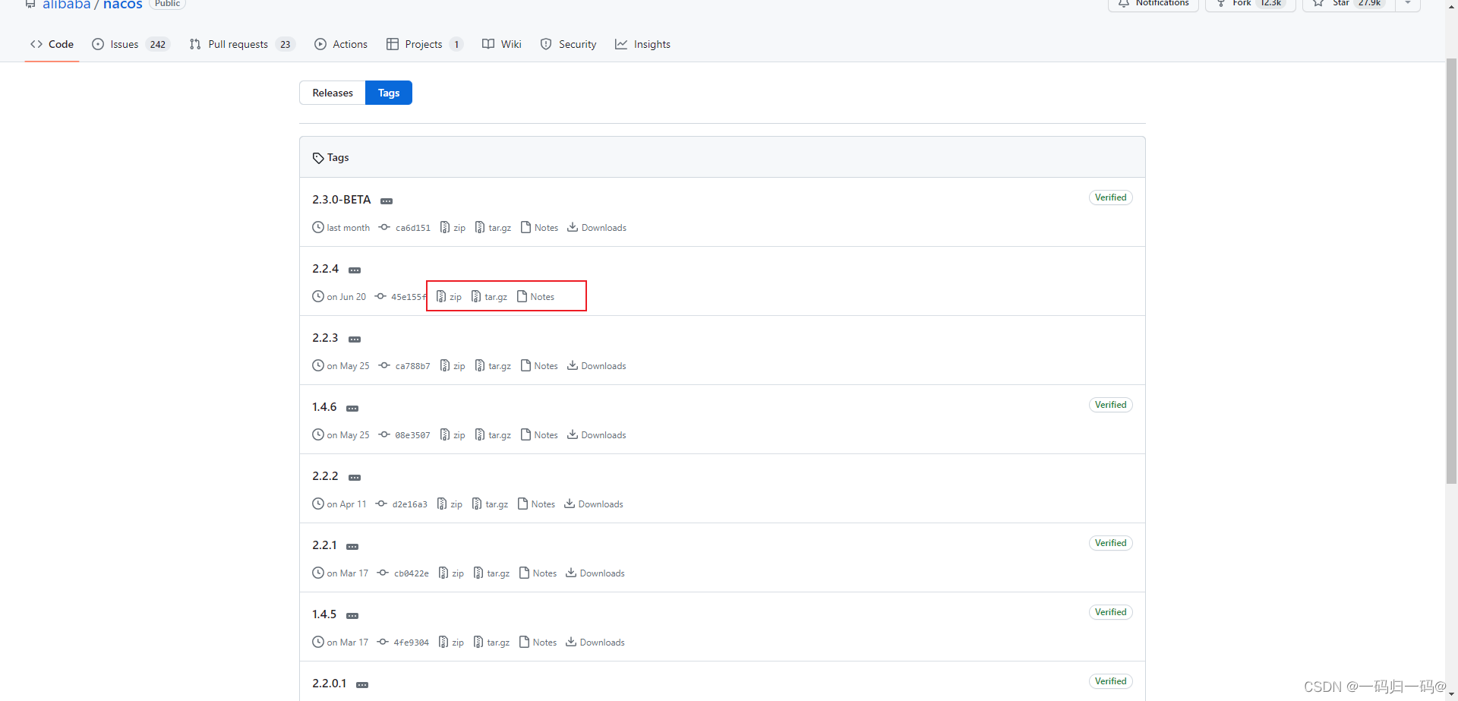The image size is (1458, 701).
Task: Download zip for tag 2.2.4
Action: pyautogui.click(x=449, y=296)
